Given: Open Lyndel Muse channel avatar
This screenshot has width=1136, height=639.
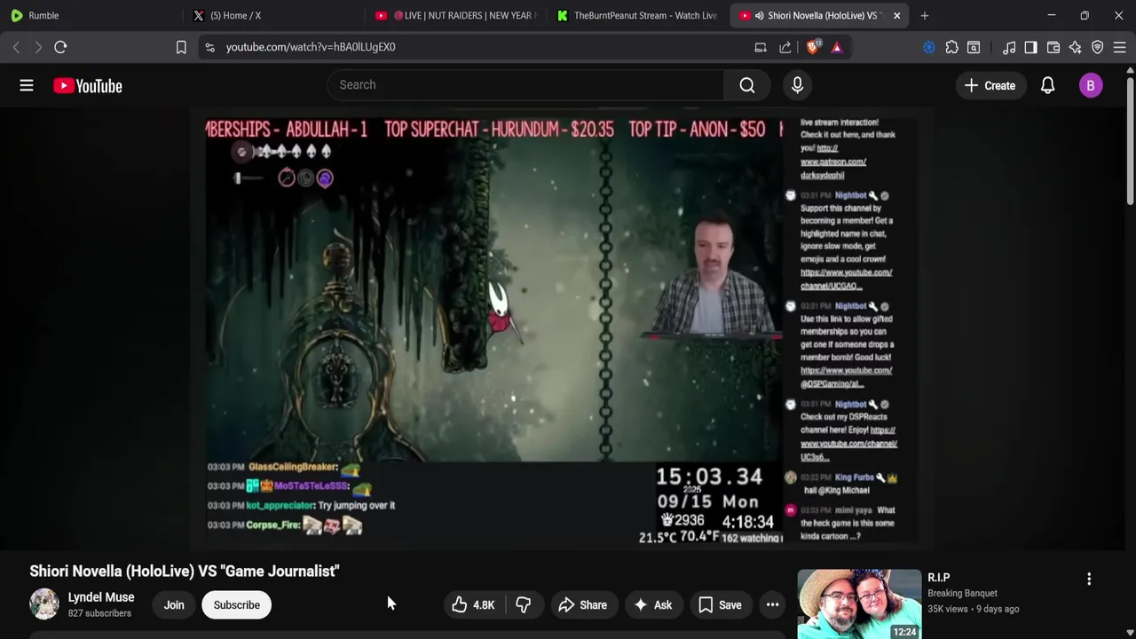Looking at the screenshot, I should click(x=44, y=604).
